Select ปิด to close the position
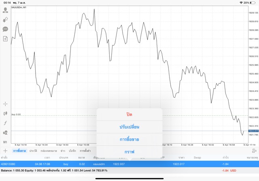This screenshot has width=259, height=181. pyautogui.click(x=129, y=115)
